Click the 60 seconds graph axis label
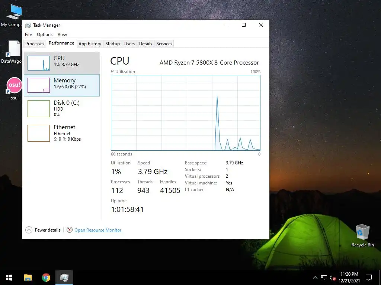The height and width of the screenshot is (285, 381). click(122, 154)
